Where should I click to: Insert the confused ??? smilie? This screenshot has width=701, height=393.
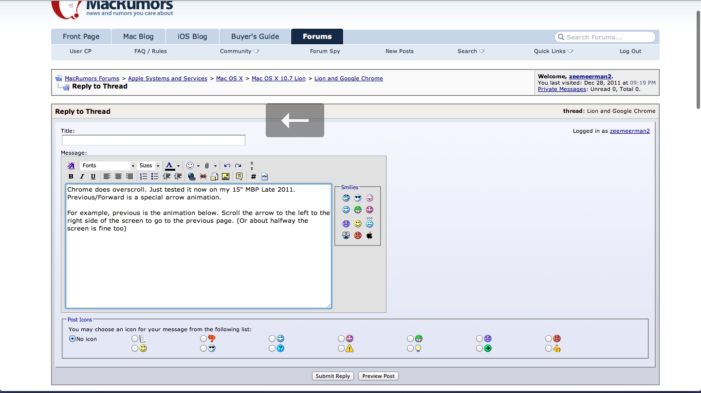coord(369,223)
